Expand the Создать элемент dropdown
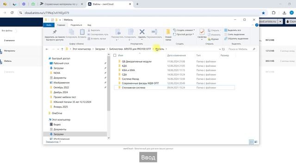The image size is (296, 166). [194, 30]
